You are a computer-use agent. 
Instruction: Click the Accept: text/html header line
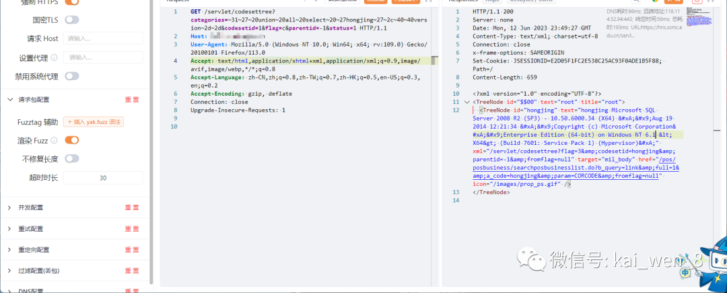tap(306, 65)
